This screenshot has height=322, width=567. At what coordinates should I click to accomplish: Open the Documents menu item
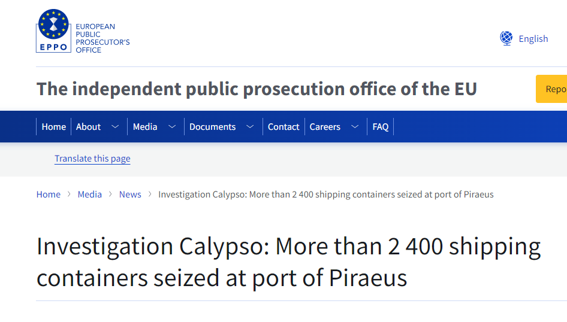(212, 127)
